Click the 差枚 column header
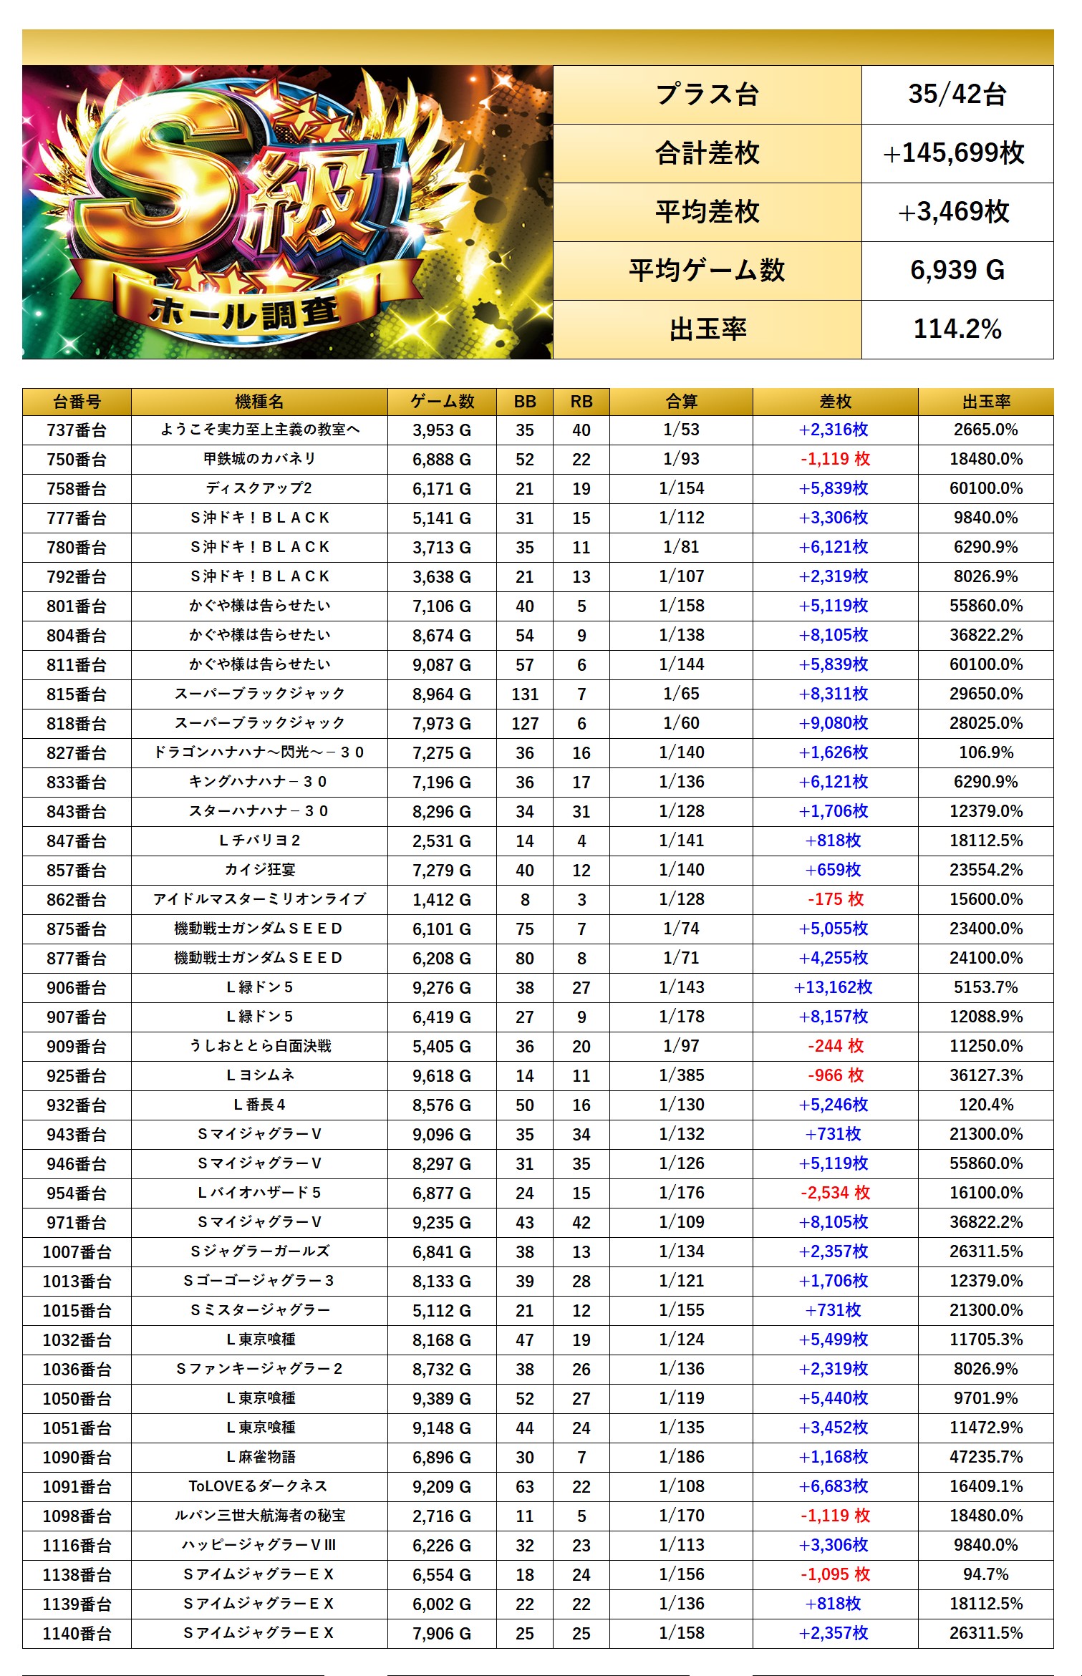This screenshot has width=1082, height=1676. click(x=835, y=402)
